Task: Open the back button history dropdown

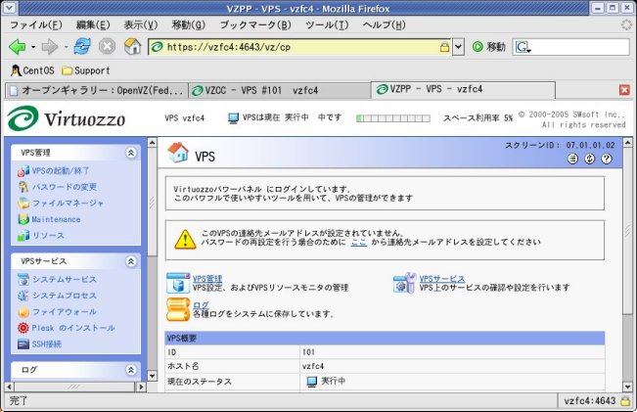Action: [x=33, y=47]
